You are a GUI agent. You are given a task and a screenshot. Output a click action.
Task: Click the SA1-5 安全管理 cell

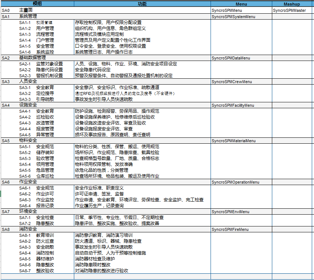(x=37, y=46)
